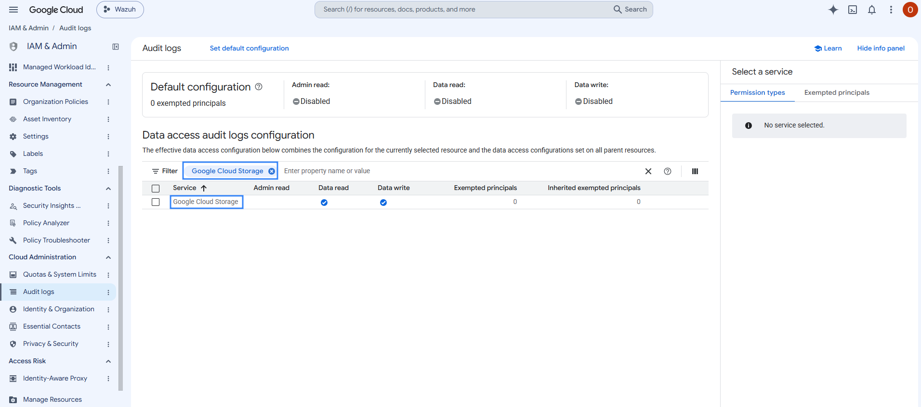Click the Filter button
This screenshot has width=921, height=407.
[x=165, y=171]
